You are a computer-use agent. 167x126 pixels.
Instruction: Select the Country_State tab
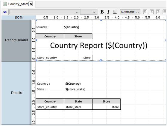pyautogui.click(x=18, y=4)
